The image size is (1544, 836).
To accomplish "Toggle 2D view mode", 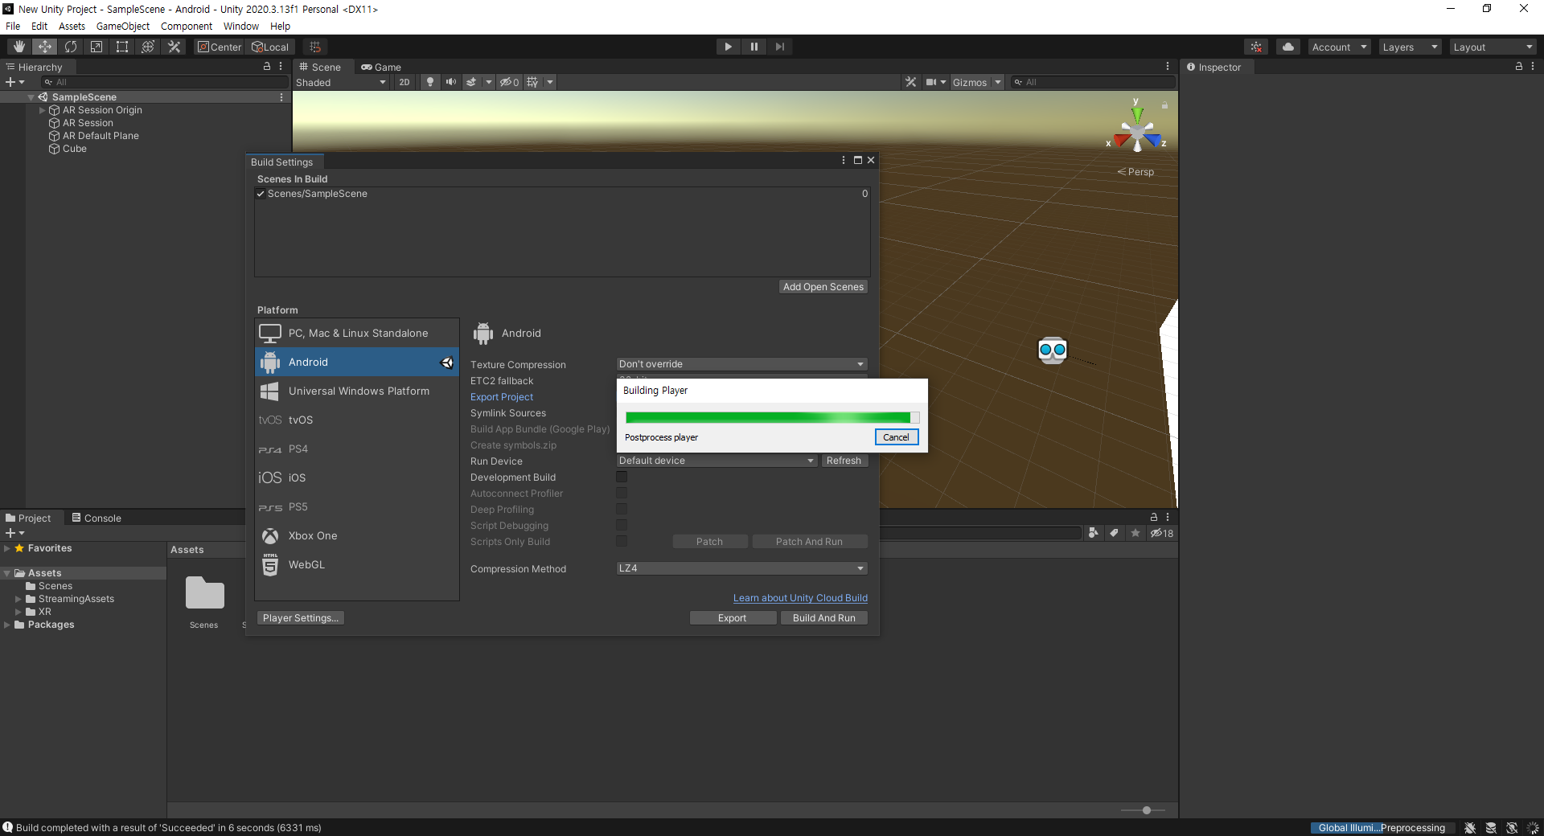I will [404, 82].
